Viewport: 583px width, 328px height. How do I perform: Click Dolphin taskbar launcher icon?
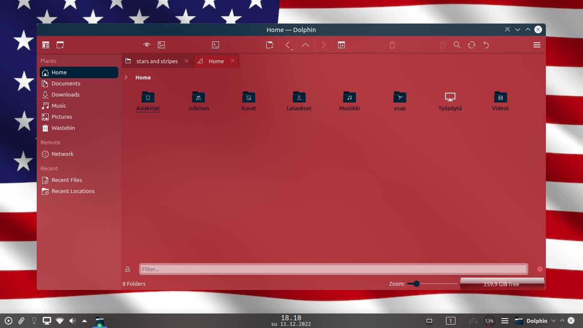pos(100,321)
